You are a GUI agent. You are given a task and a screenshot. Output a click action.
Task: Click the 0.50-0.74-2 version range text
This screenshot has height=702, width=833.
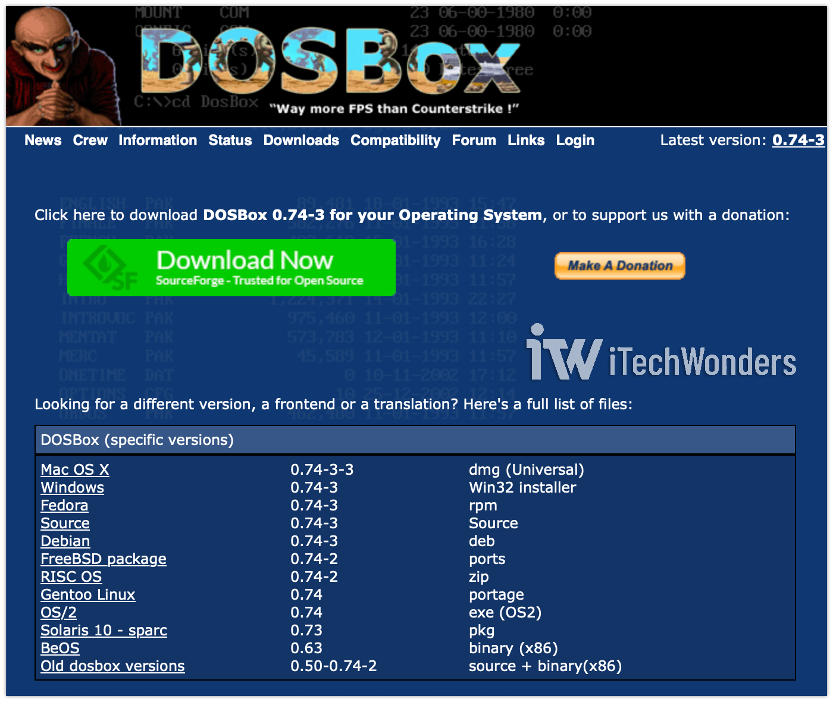pos(334,666)
